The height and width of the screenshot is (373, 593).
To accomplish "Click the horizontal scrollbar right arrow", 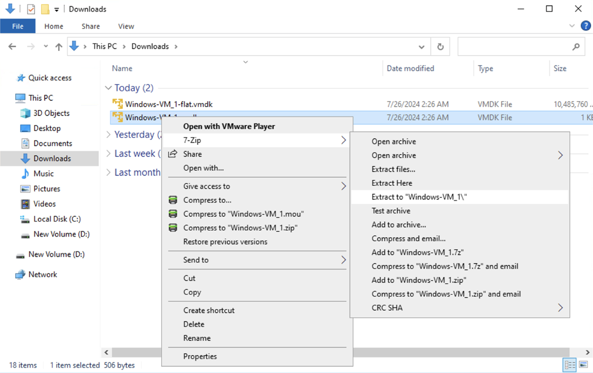I will coord(587,352).
